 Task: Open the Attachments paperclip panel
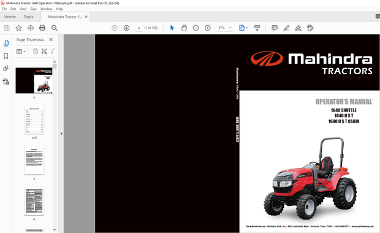coord(6,69)
